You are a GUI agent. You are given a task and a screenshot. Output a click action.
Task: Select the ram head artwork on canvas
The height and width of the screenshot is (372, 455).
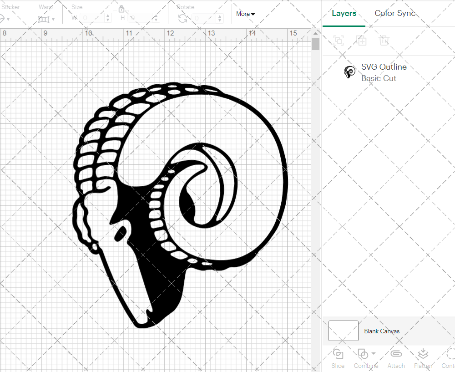pyautogui.click(x=180, y=205)
